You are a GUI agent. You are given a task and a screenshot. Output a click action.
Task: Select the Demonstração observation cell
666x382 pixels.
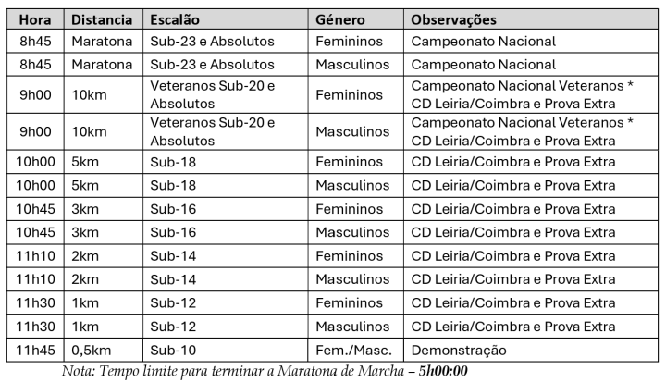[x=459, y=351]
